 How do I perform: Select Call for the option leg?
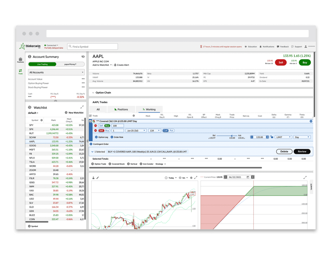165,131
